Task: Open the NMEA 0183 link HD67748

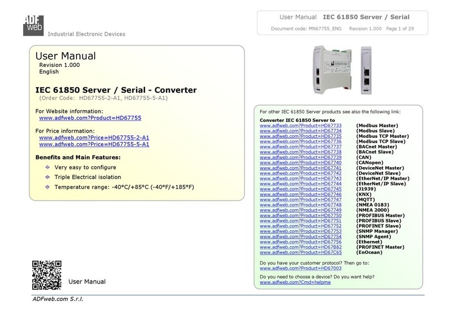Action: coord(300,205)
